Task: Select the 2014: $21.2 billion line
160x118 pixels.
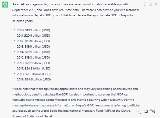Action: click(x=33, y=52)
